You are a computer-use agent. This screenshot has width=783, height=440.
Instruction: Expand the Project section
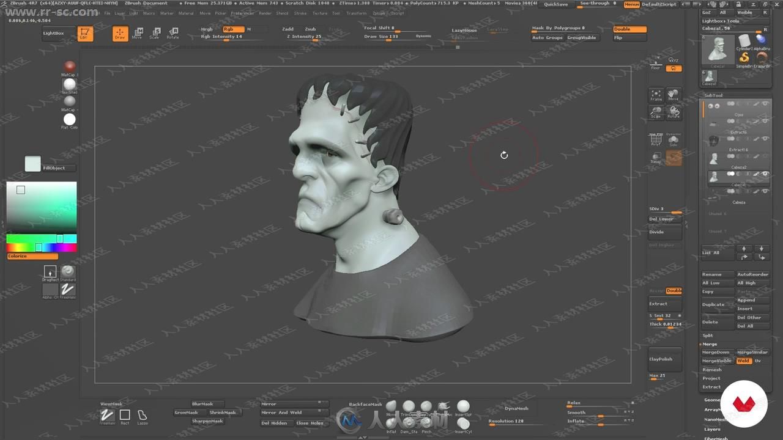point(711,378)
